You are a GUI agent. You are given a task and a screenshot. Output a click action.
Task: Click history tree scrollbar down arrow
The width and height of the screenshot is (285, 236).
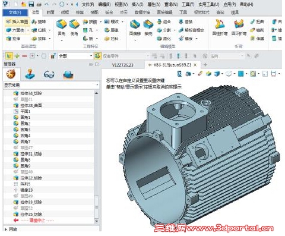click(96, 221)
